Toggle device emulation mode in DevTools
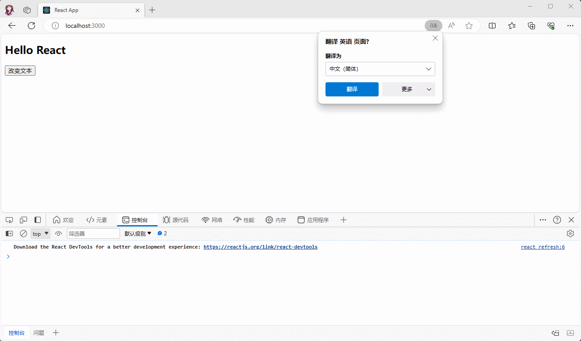581x341 pixels. click(x=23, y=220)
